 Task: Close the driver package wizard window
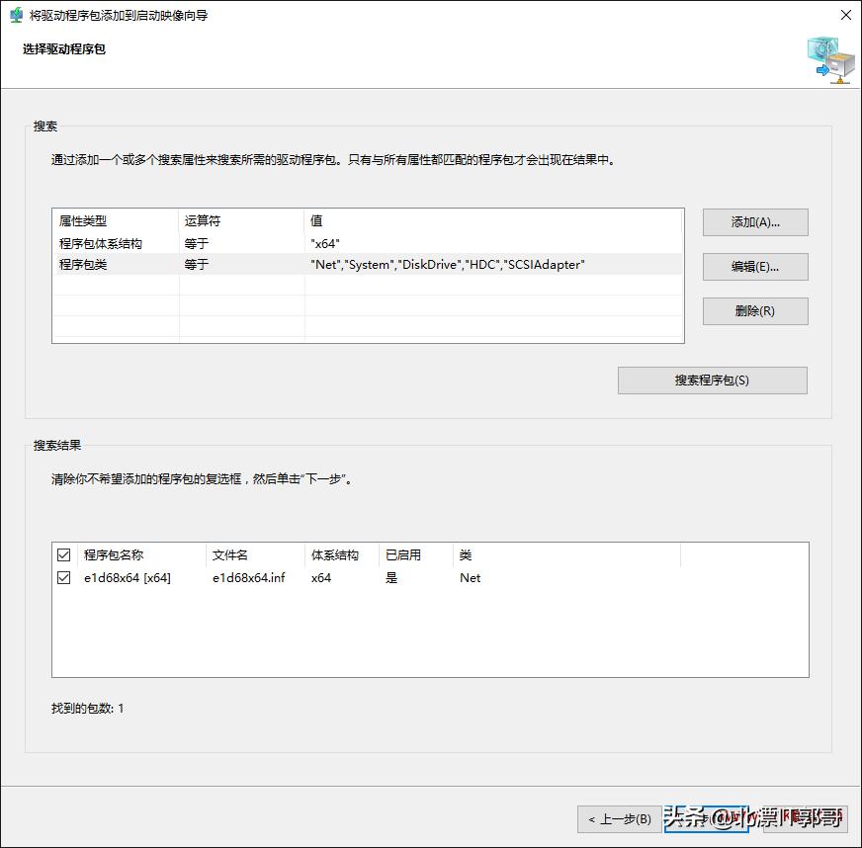pyautogui.click(x=845, y=15)
